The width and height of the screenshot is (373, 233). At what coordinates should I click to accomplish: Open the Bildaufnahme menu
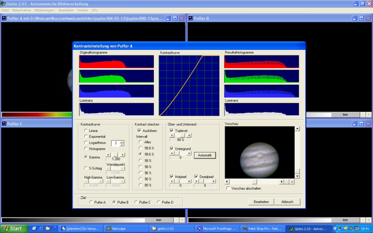tap(22, 10)
